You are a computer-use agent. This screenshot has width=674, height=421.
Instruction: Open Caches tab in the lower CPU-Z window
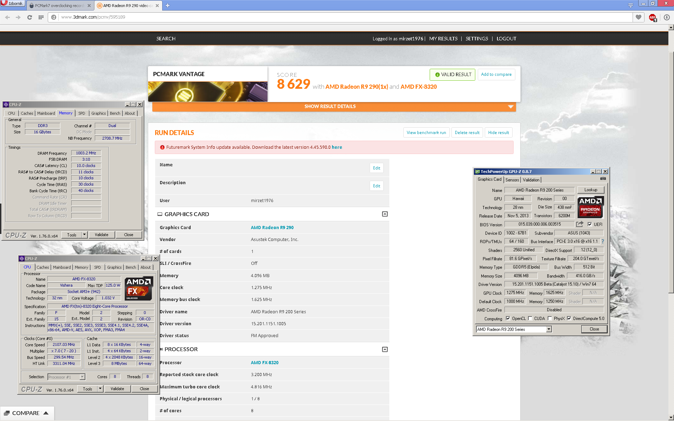click(x=43, y=267)
